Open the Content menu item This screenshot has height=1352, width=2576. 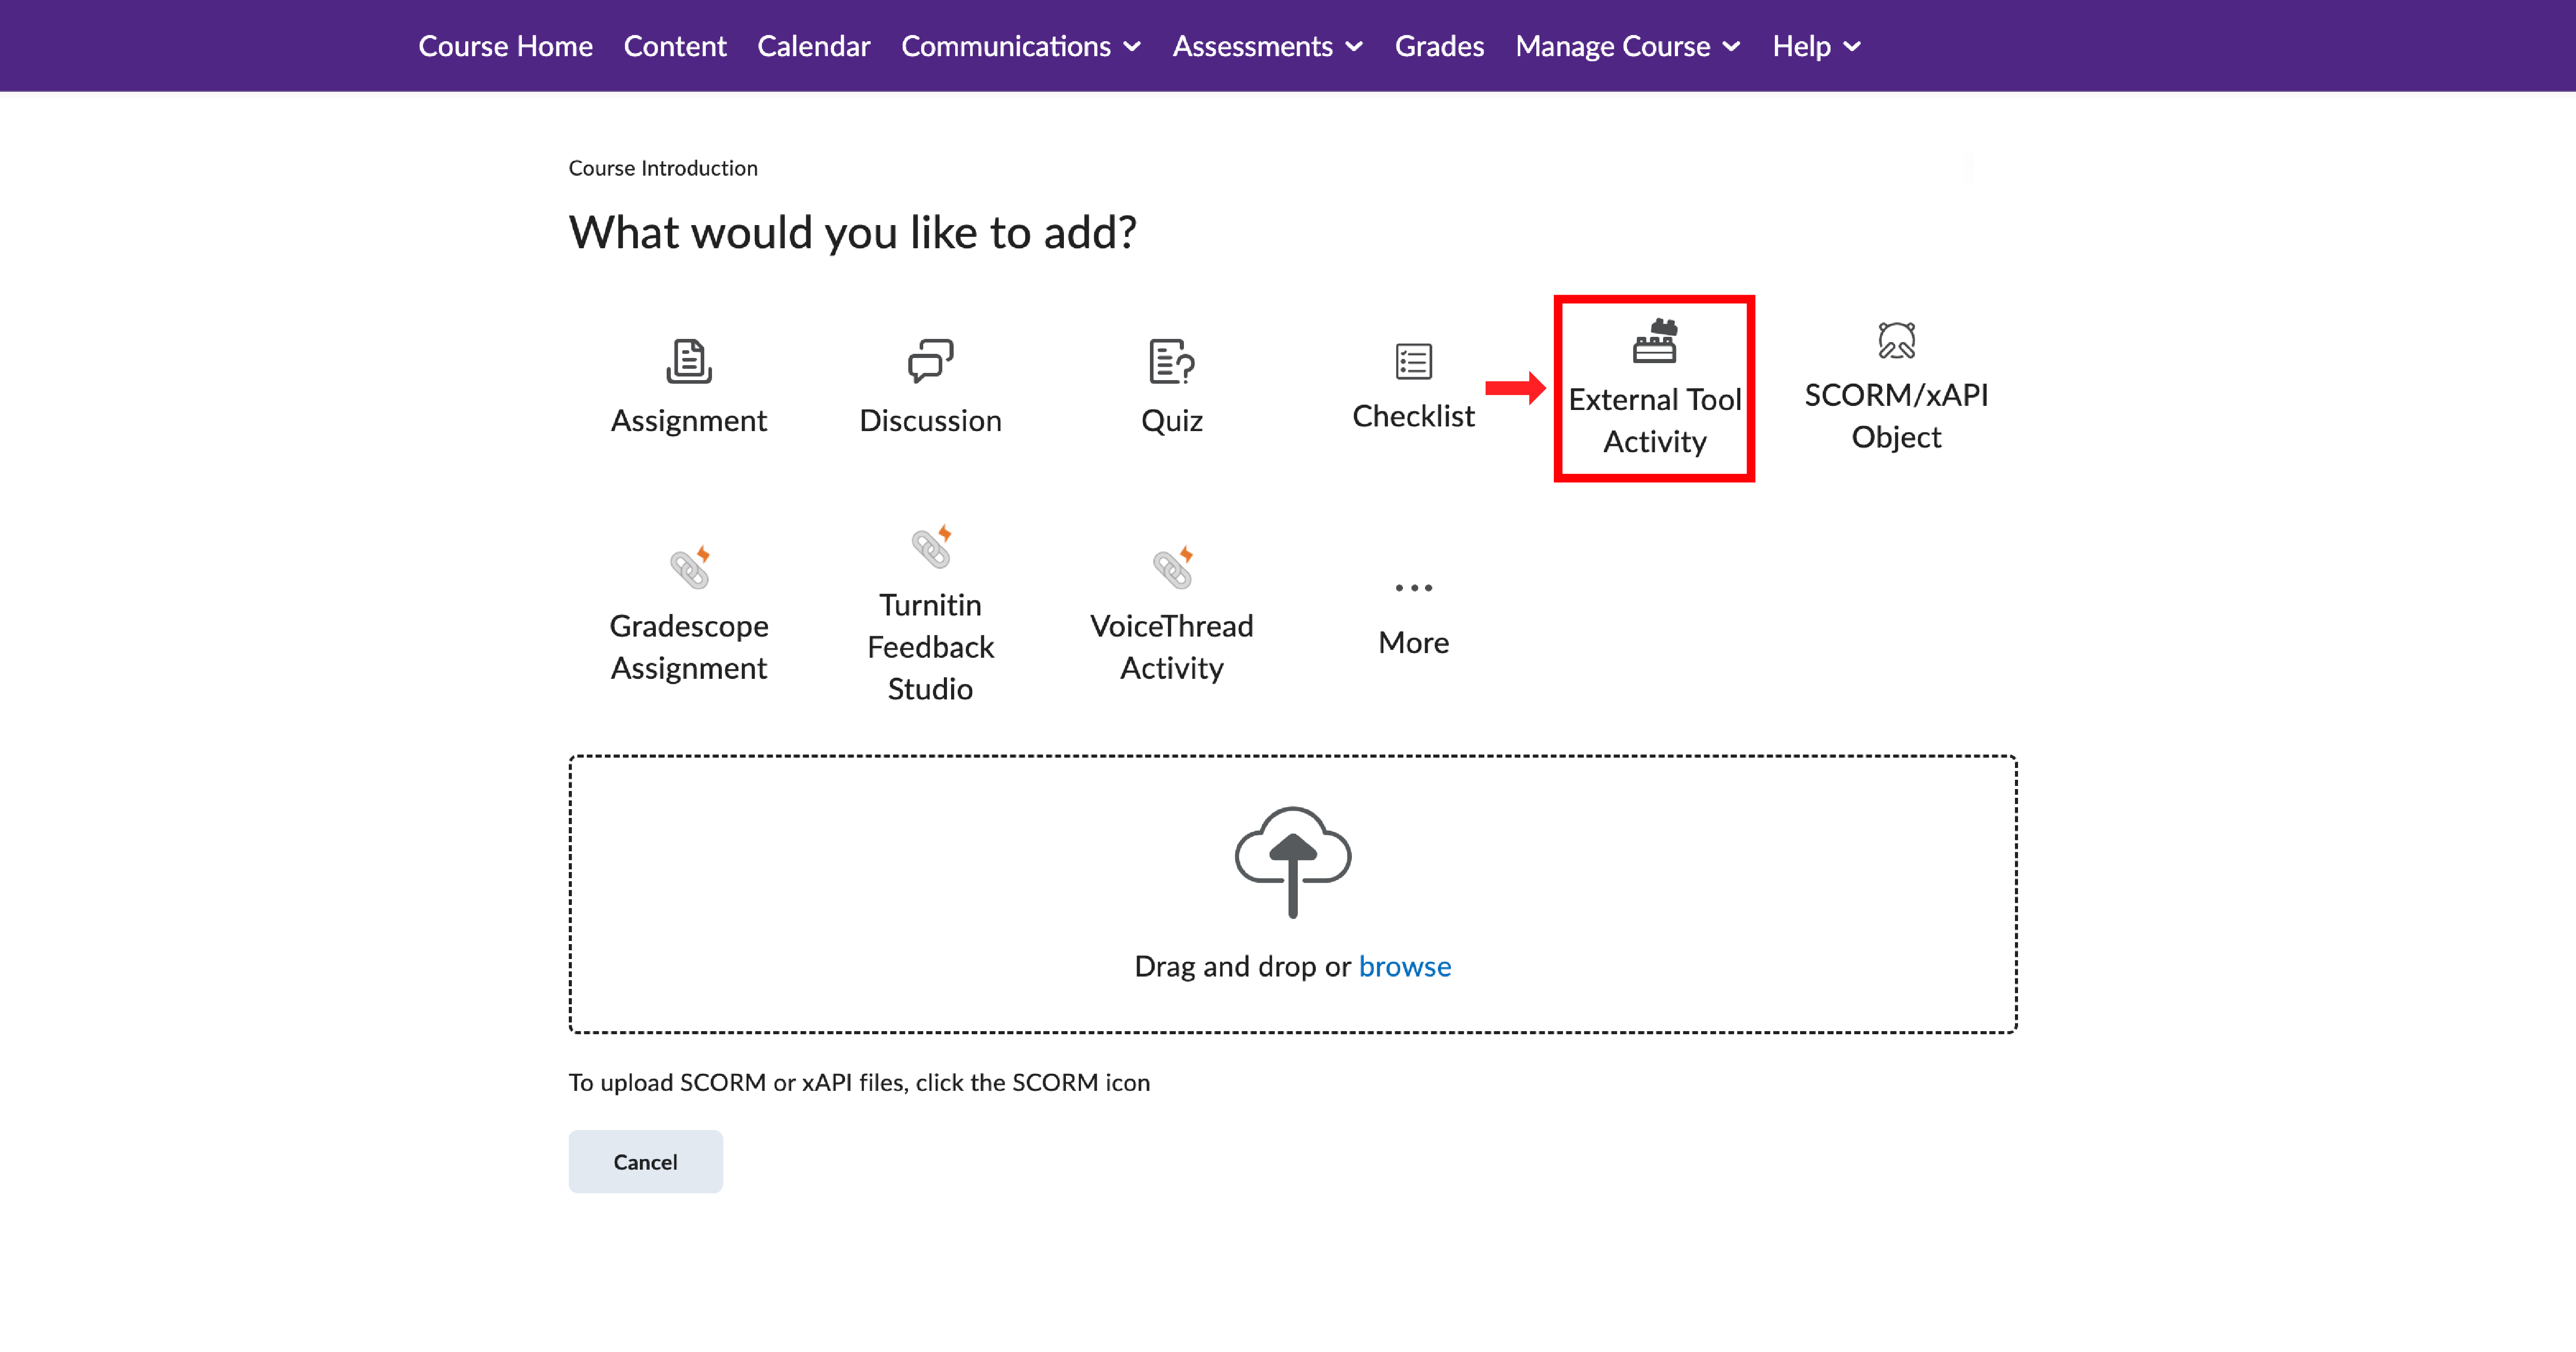(675, 45)
